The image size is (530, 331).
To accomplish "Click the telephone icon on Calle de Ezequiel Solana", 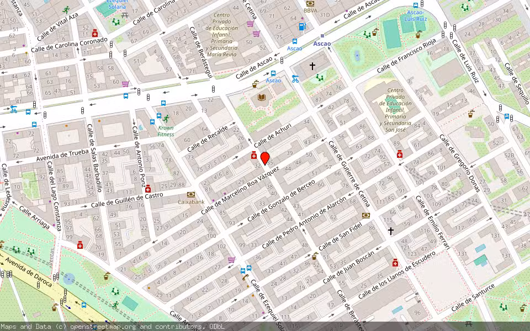I will [x=245, y=277].
